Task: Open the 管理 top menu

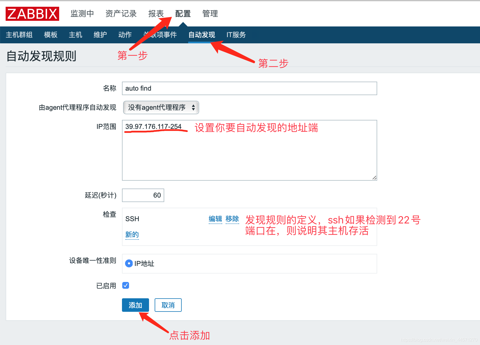Action: coord(210,14)
